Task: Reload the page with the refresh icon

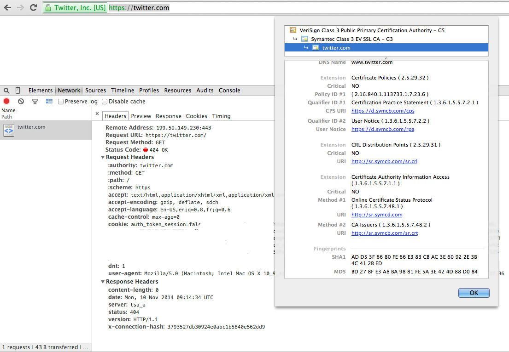Action: pyautogui.click(x=33, y=7)
